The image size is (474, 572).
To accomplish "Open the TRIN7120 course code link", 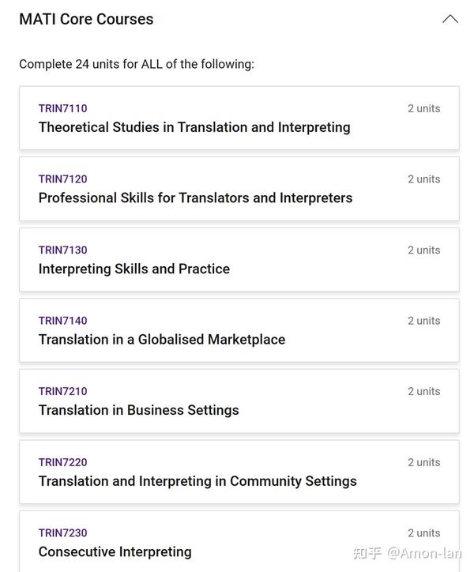I will click(62, 179).
